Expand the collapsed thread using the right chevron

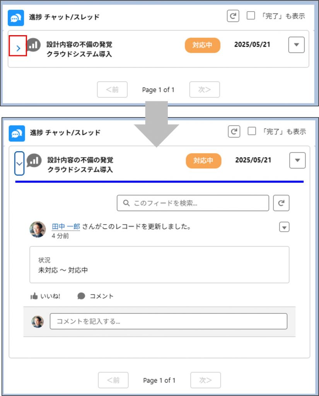coord(18,48)
